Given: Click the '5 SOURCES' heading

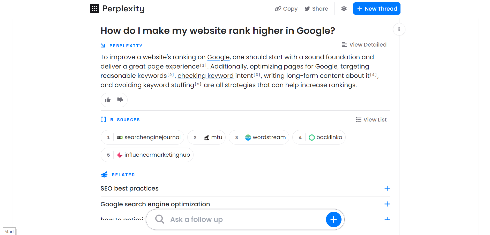Looking at the screenshot, I should [125, 120].
